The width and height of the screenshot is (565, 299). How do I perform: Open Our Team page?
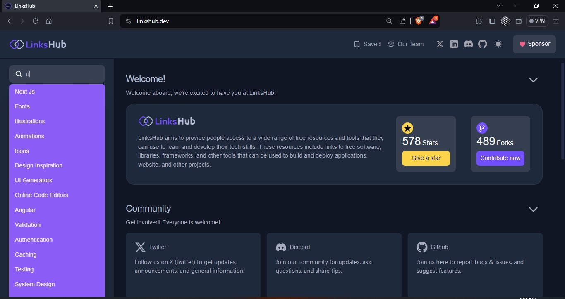coord(405,44)
